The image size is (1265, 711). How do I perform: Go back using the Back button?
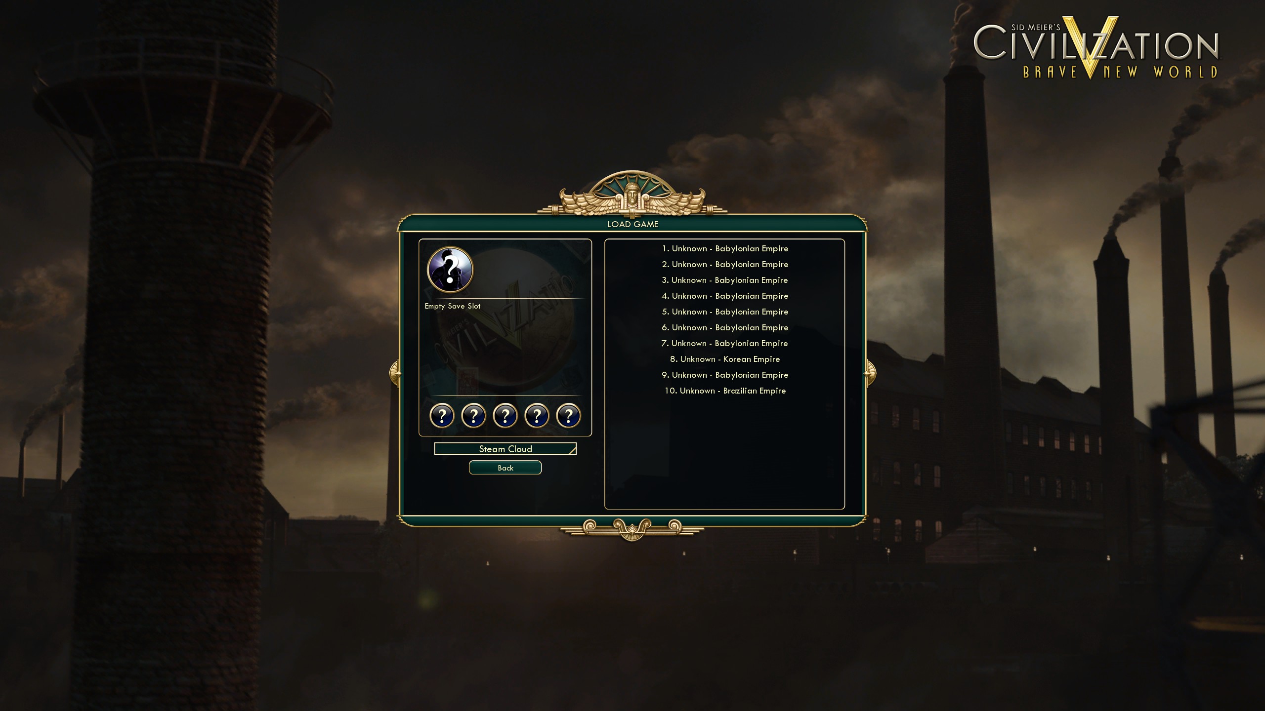(x=505, y=468)
